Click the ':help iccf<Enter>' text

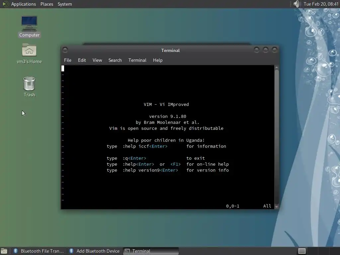(x=145, y=146)
